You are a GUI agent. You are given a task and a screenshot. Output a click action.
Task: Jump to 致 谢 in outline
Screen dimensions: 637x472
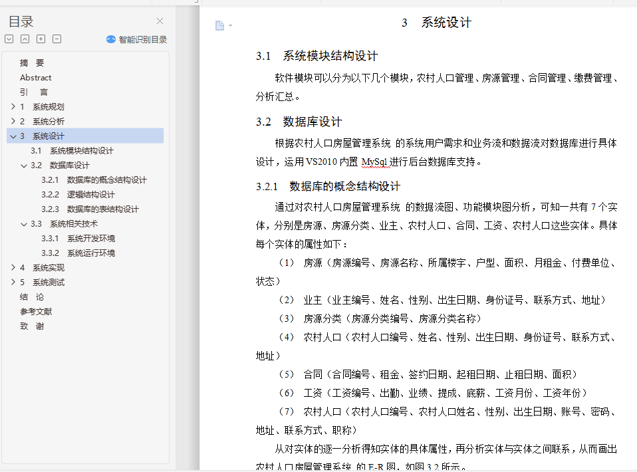(32, 326)
